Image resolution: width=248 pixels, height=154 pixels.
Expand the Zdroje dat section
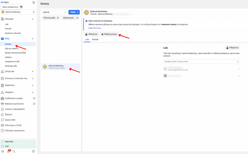tap(33, 71)
